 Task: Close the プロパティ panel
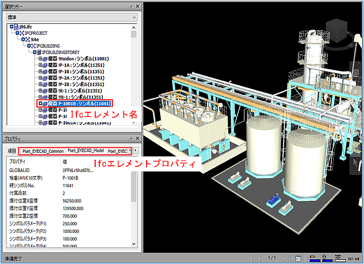[x=137, y=138]
